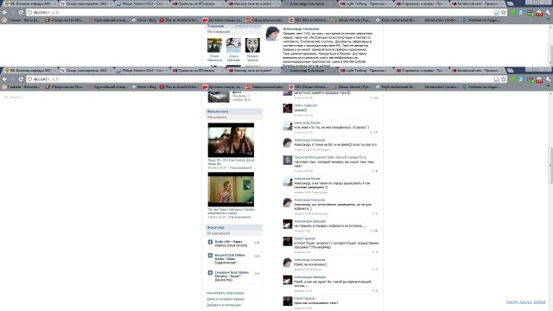The width and height of the screenshot is (553, 311).
Task: Open the blonde woman video thumbnail
Action: point(231,189)
